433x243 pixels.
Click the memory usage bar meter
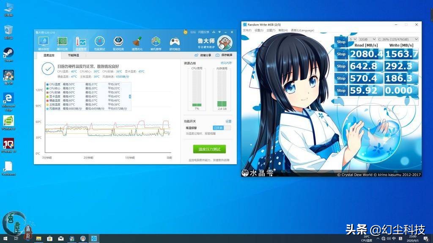click(x=222, y=89)
